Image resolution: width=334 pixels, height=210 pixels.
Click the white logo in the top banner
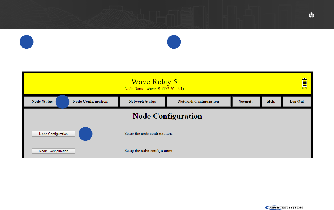pos(311,15)
